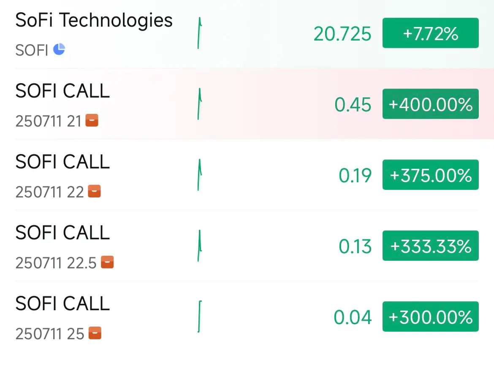494x368 pixels.
Task: Click the +333.33% green change button
Action: click(430, 246)
